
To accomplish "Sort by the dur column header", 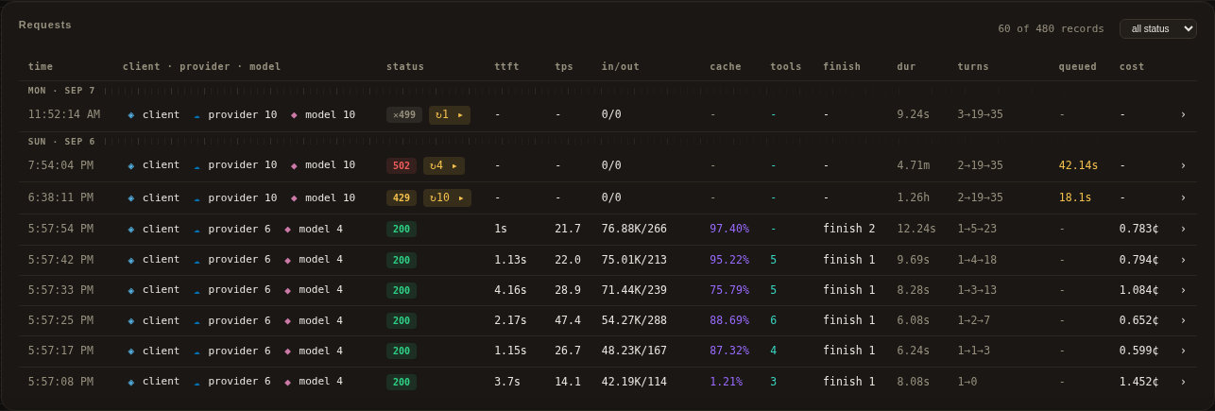I will pos(906,66).
